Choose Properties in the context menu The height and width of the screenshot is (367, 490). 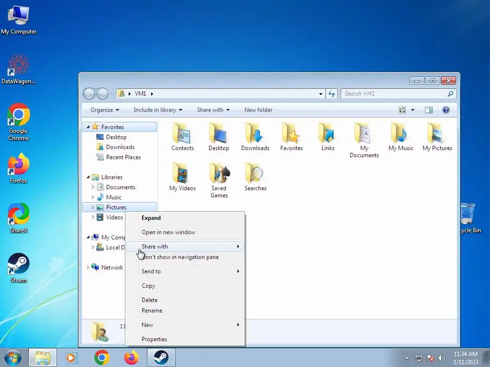[185, 339]
